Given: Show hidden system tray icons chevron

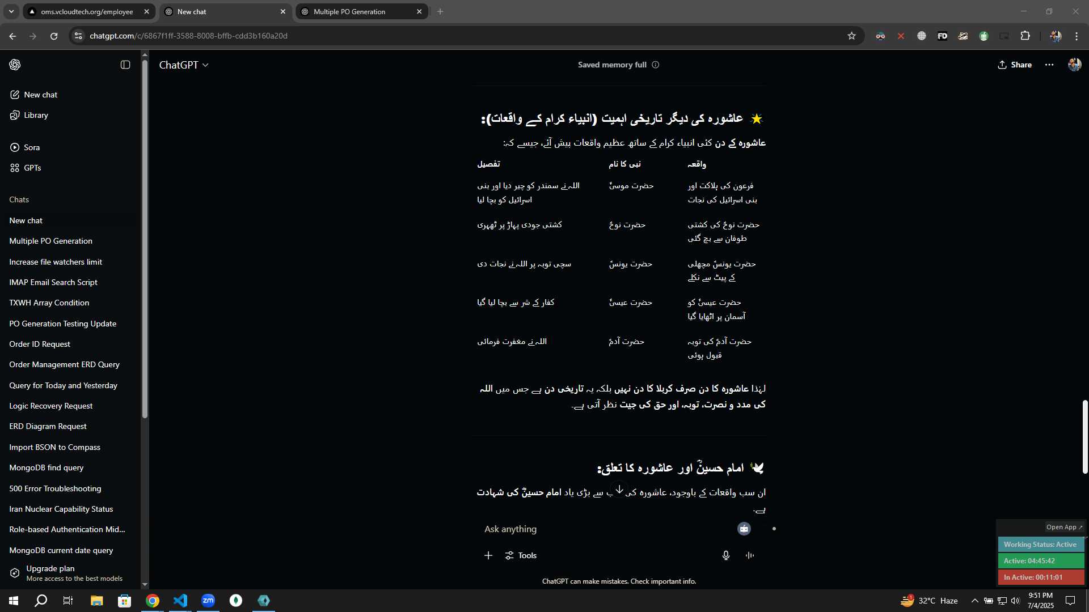Looking at the screenshot, I should (974, 601).
